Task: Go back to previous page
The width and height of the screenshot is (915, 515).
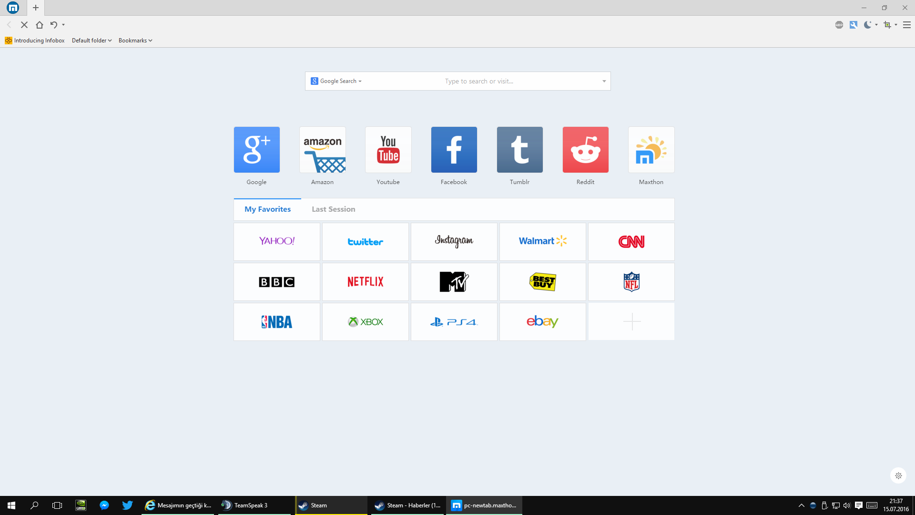Action: tap(9, 25)
